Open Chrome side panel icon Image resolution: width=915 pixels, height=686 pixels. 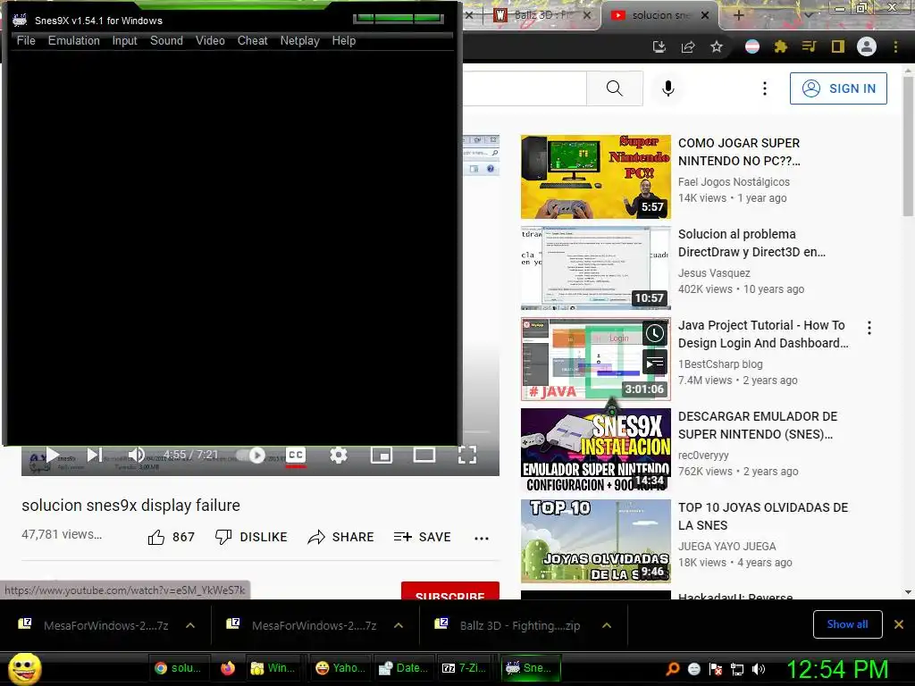point(838,46)
